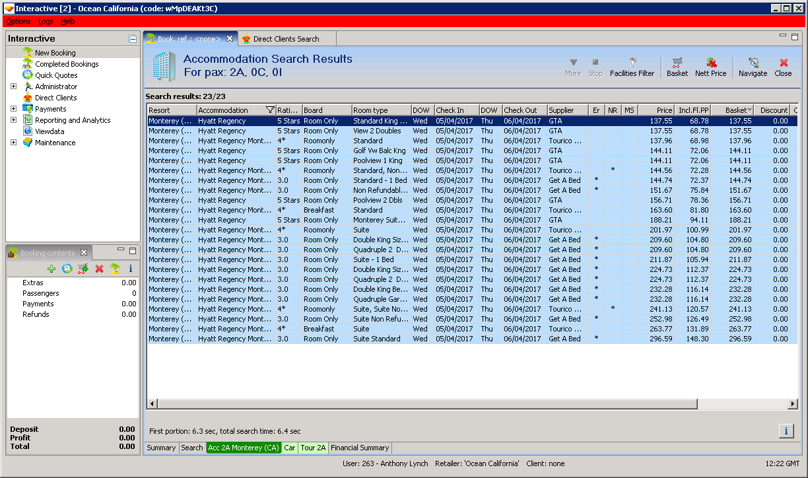Collapse the Interactive panel using the minus button
Screen dimensions: 808x478
tap(133, 39)
